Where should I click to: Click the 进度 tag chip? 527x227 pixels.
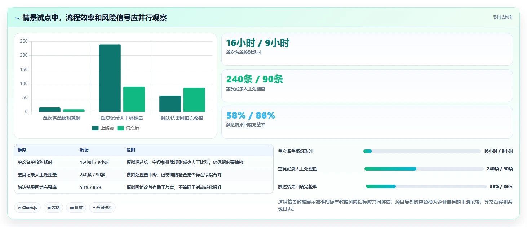tap(76, 208)
